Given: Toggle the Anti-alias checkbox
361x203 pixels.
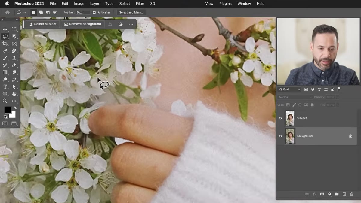Looking at the screenshot, I should 94,12.
